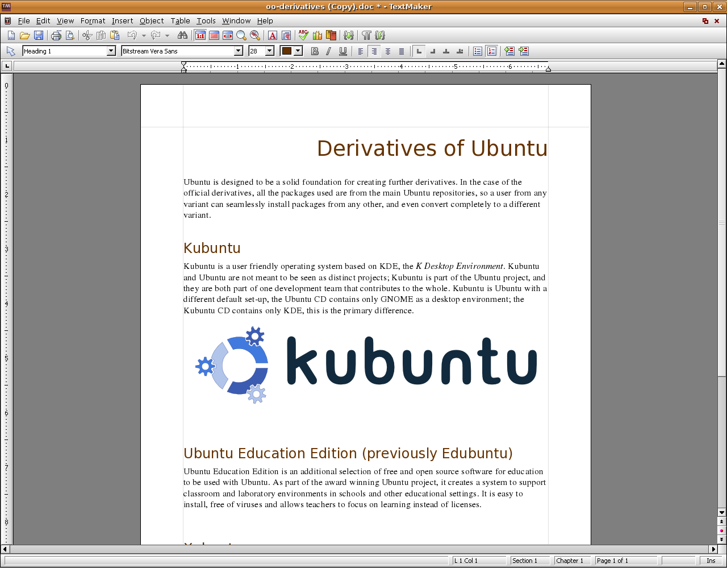
Task: Open the Bitstream Vera Sans font dropdown
Action: pos(239,51)
